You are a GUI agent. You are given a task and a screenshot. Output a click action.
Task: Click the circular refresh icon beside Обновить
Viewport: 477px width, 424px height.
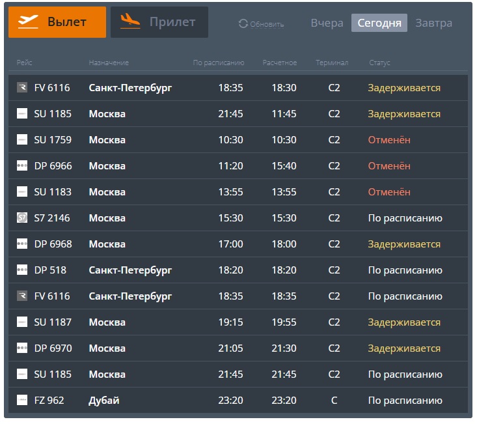point(243,24)
